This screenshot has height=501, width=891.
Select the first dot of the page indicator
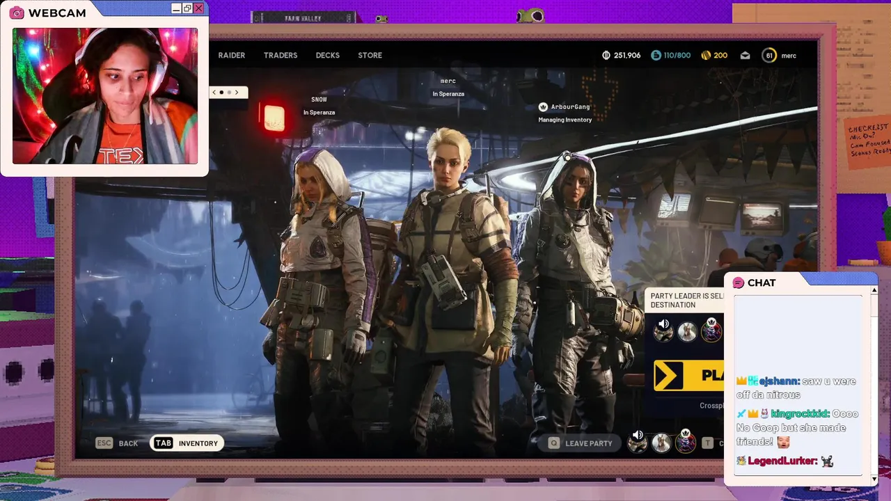(221, 92)
